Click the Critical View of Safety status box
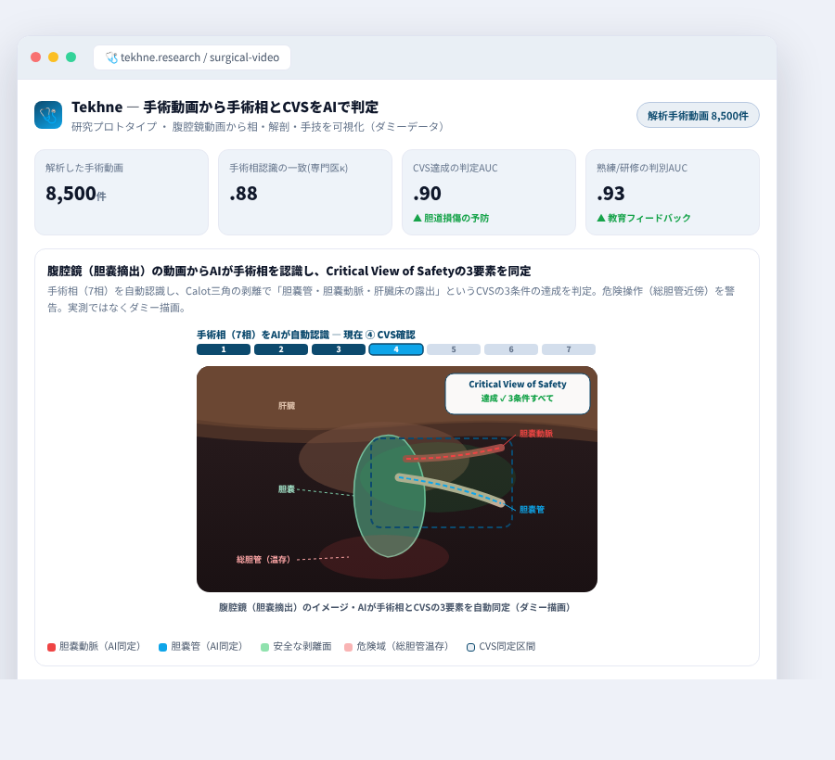Screen dimensions: 835x760 click(518, 394)
